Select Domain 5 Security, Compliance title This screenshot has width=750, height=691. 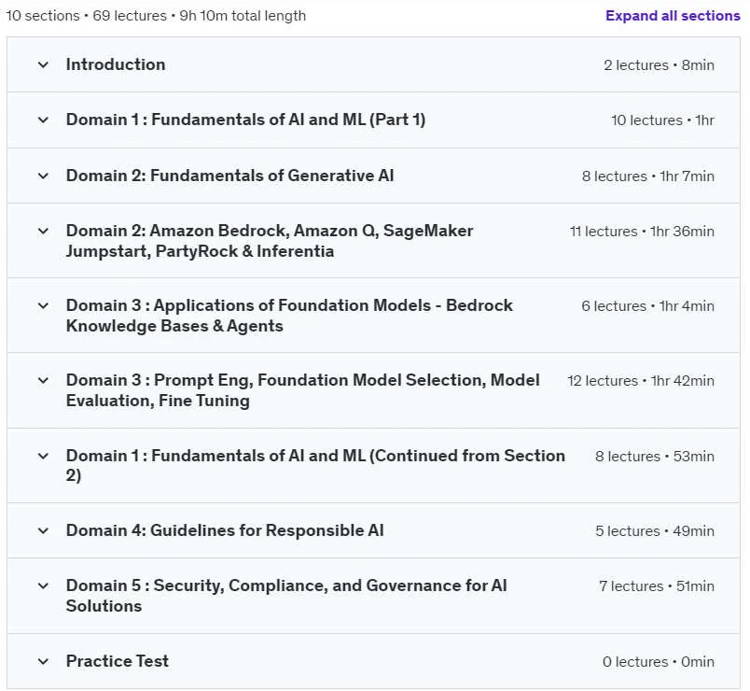click(286, 596)
